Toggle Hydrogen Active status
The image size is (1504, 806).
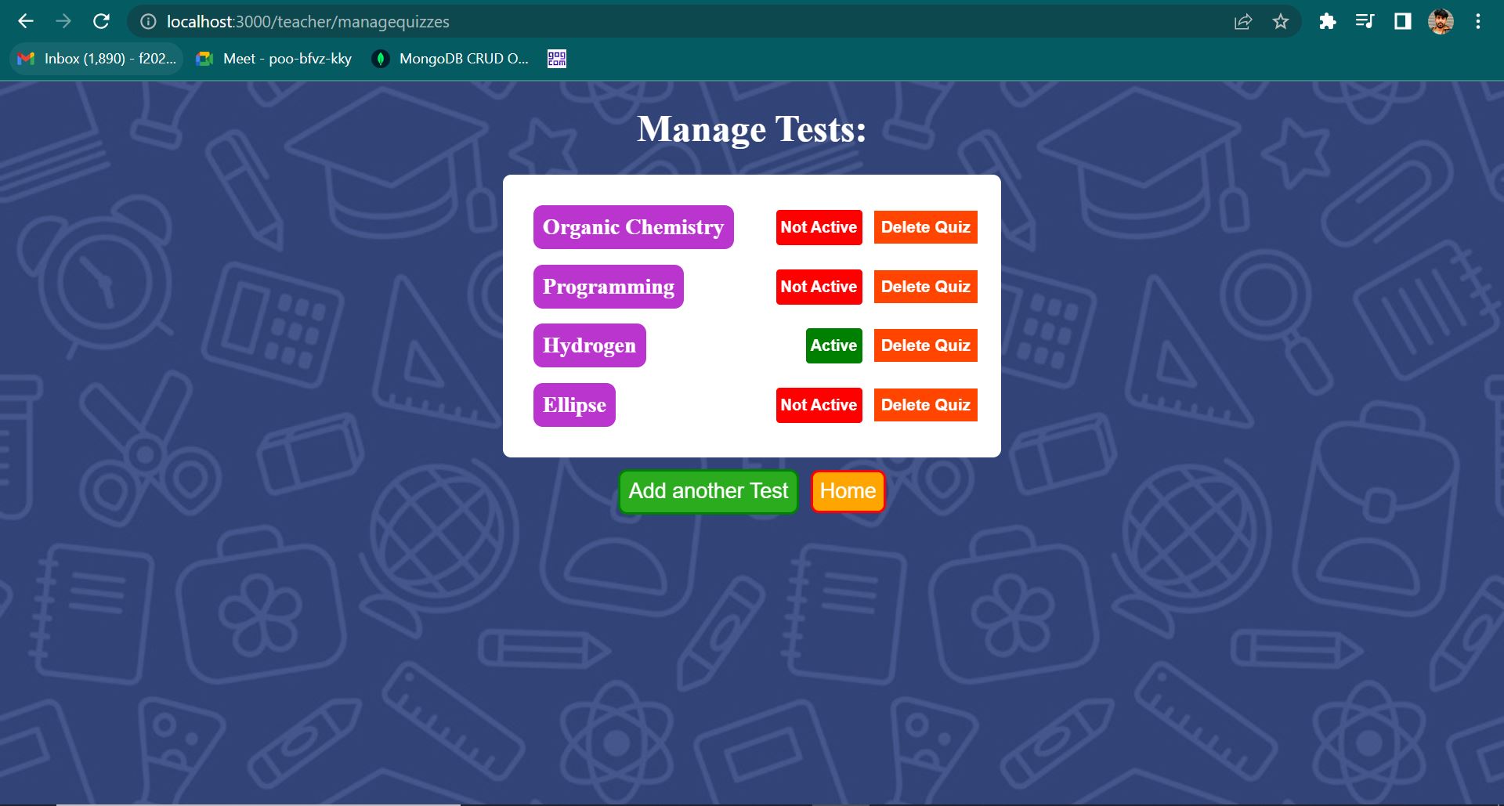coord(834,345)
